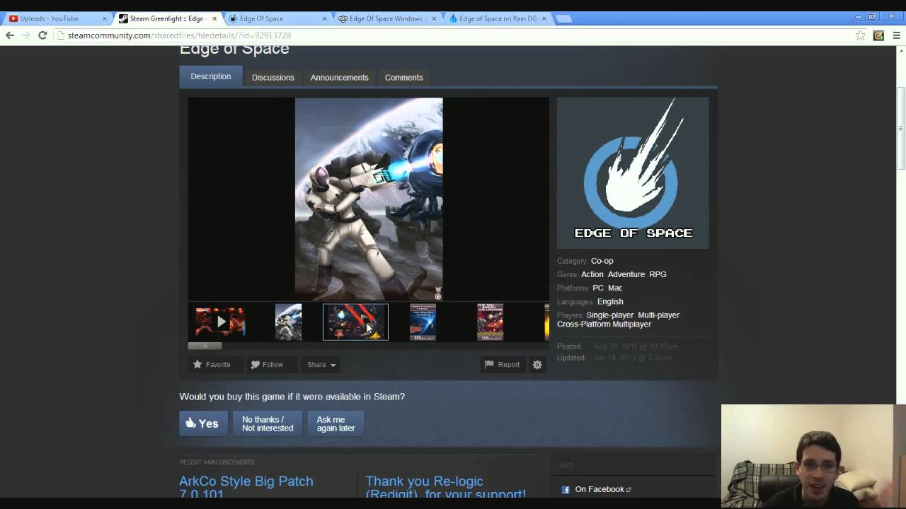Open the gear settings icon beside Report

pos(537,365)
